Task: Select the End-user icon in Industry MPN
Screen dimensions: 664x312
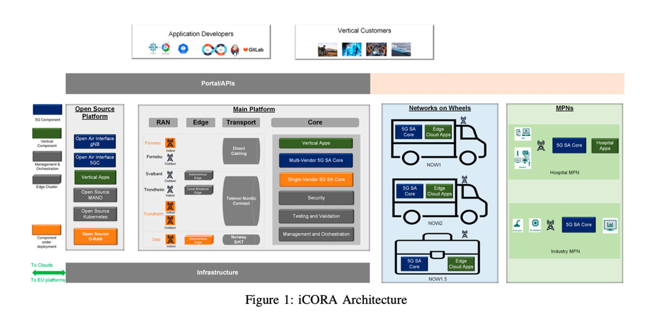Action: pos(517,224)
